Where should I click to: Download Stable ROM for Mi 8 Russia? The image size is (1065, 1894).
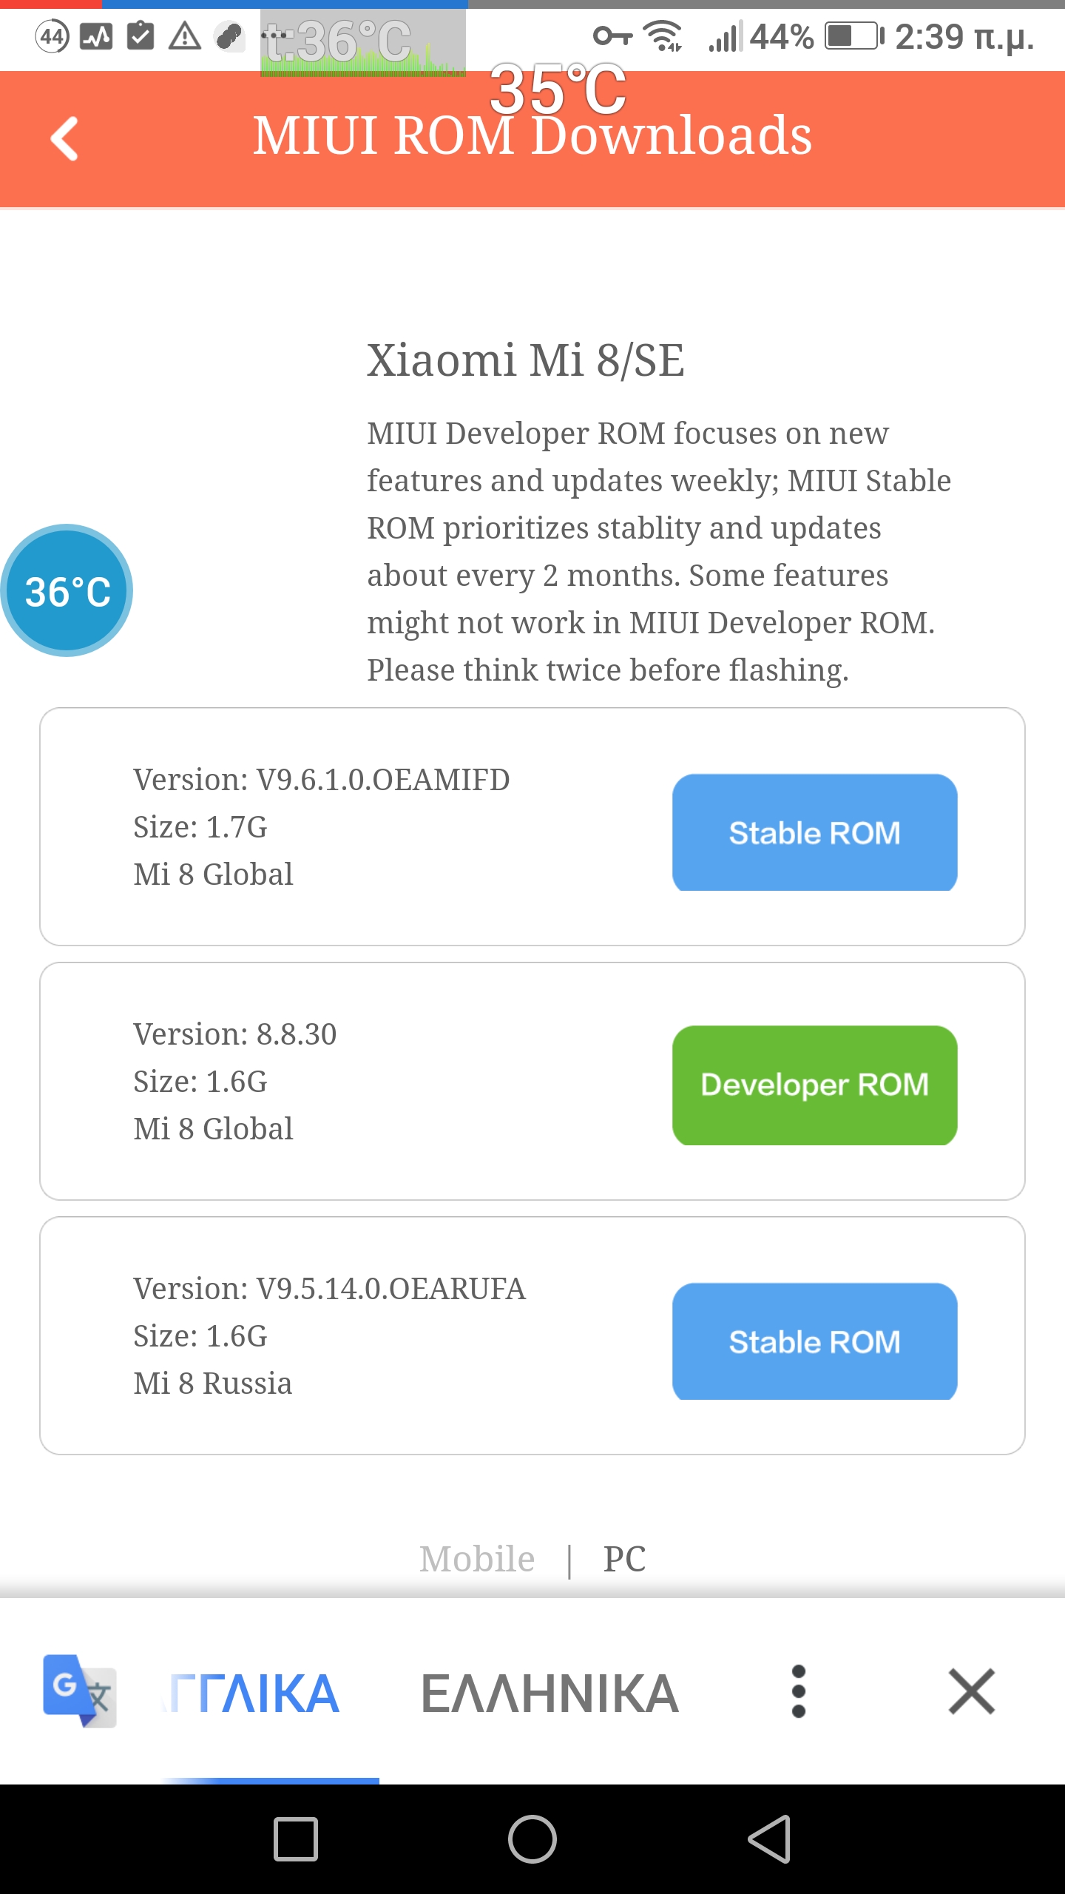[814, 1341]
